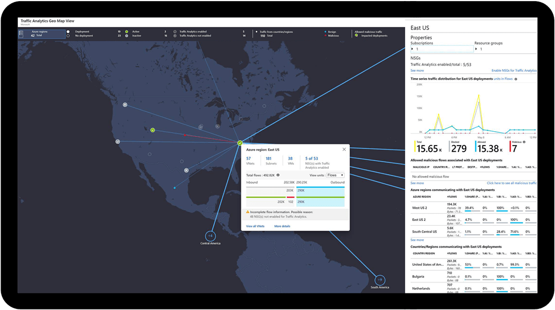Click the red malicious flow line on map
This screenshot has height=310, width=555.
[211, 138]
